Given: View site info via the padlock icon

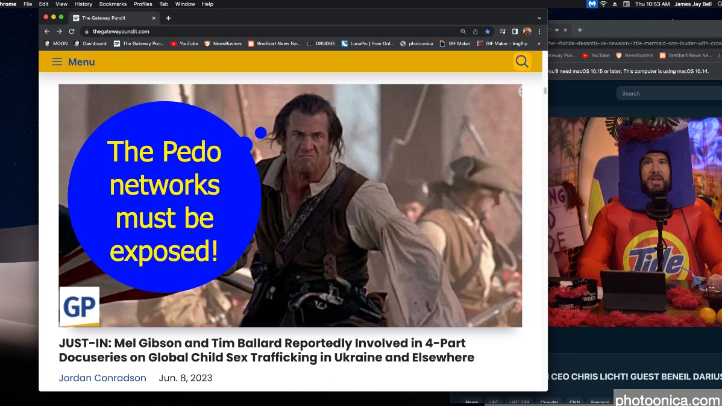Looking at the screenshot, I should [x=86, y=31].
